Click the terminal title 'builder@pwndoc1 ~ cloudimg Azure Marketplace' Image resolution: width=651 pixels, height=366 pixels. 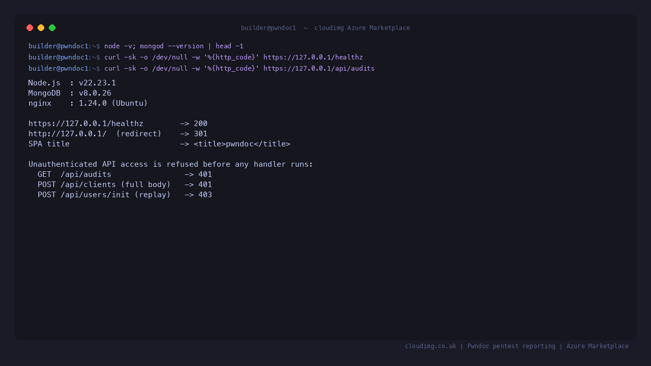click(325, 28)
